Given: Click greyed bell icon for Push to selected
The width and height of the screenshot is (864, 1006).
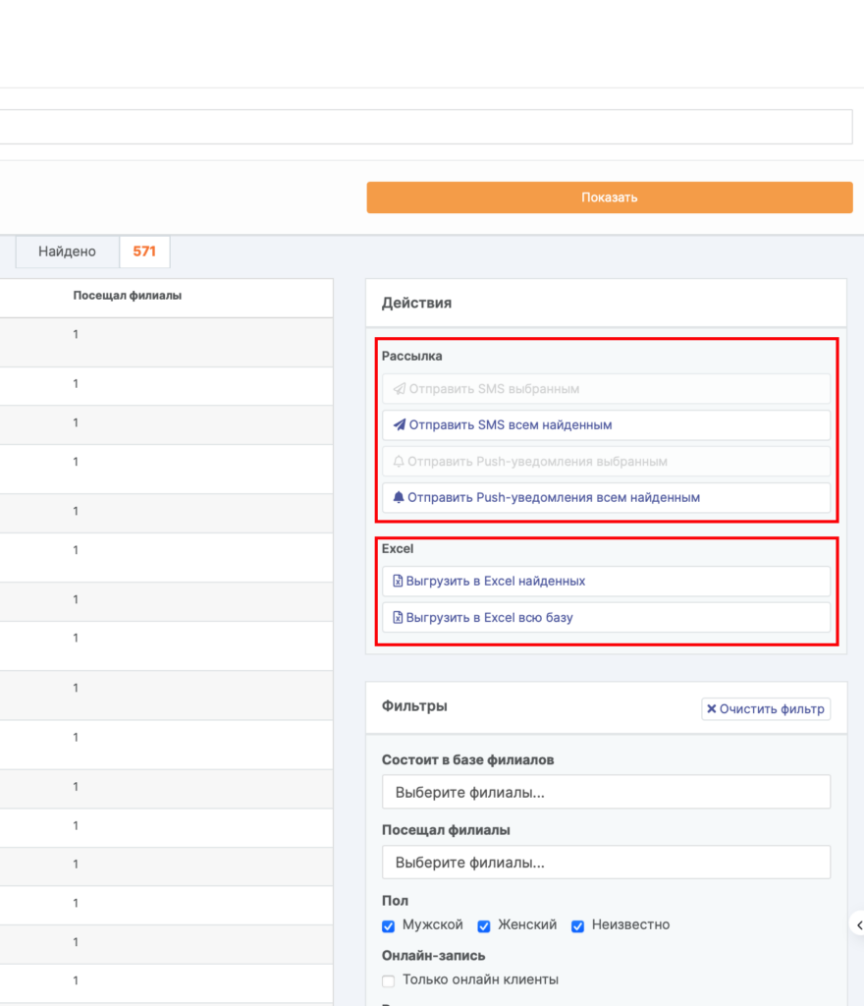Looking at the screenshot, I should (x=399, y=462).
